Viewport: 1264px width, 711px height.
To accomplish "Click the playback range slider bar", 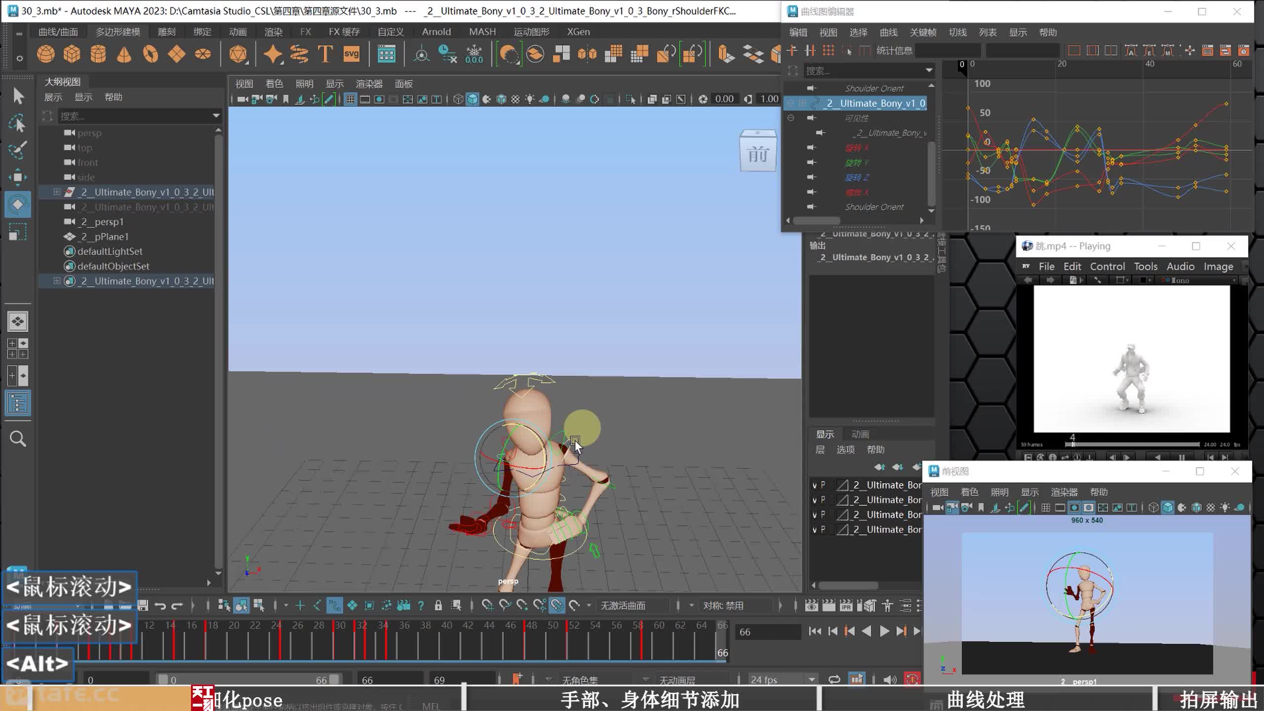I will [248, 680].
